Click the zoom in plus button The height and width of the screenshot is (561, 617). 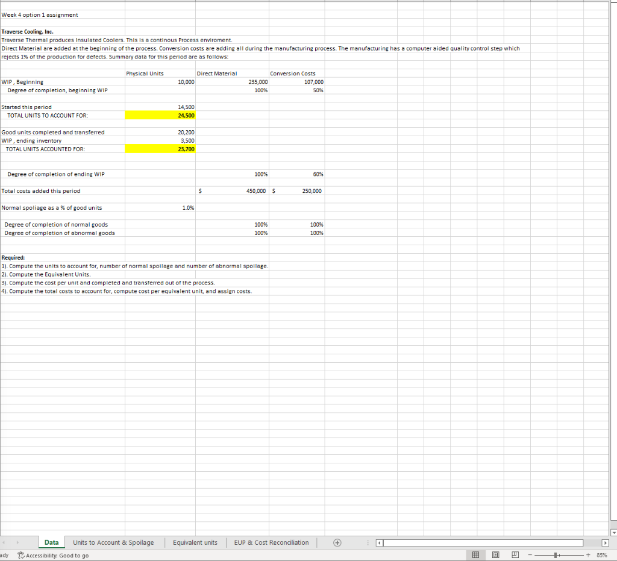pyautogui.click(x=588, y=555)
